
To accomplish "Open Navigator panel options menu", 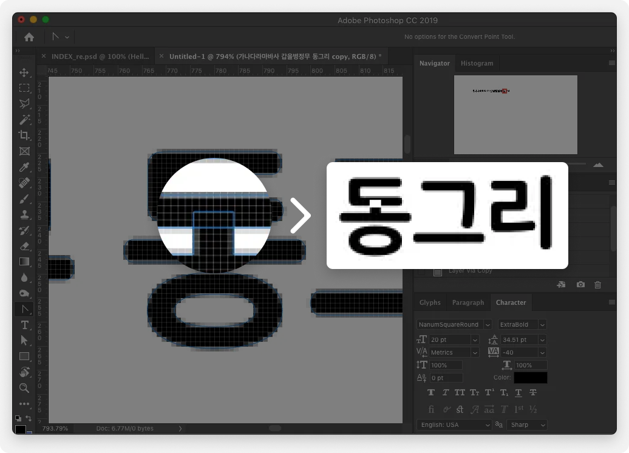I will 612,63.
